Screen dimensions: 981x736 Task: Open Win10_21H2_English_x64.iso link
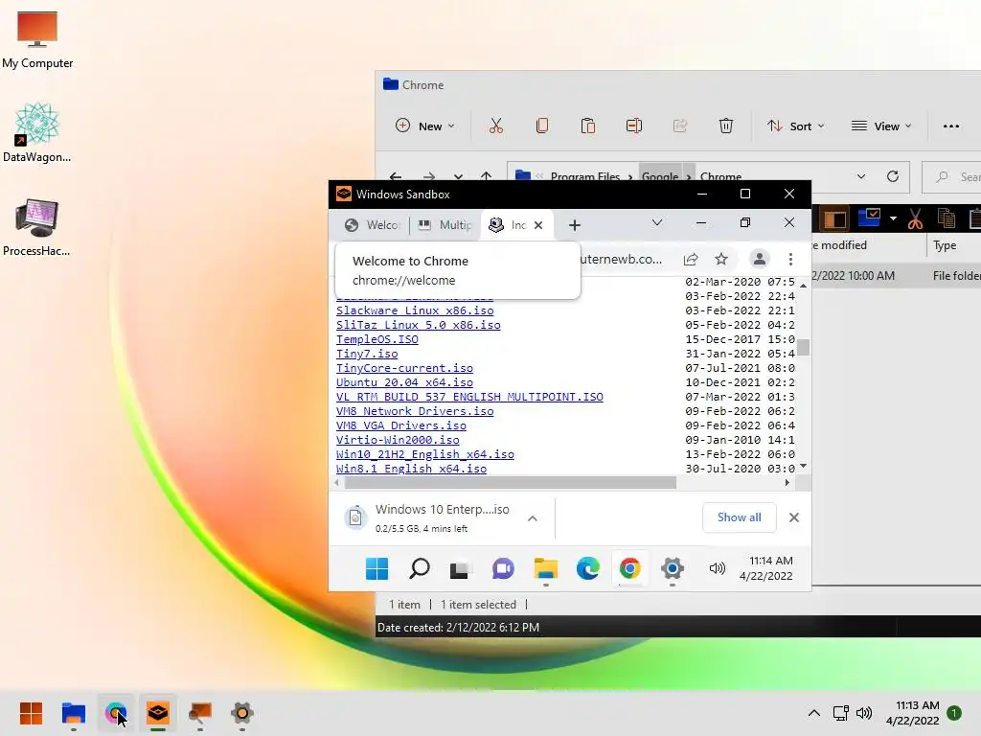point(424,454)
